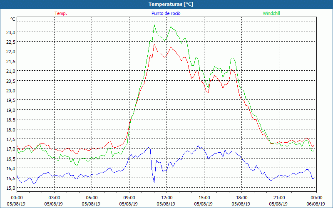The width and height of the screenshot is (333, 208).
Task: Select the 12:00 time axis label
Action: (x=166, y=198)
